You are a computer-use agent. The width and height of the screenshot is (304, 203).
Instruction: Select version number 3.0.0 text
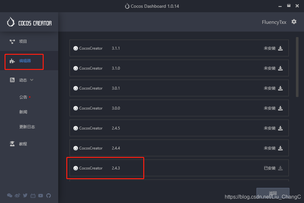pyautogui.click(x=116, y=108)
